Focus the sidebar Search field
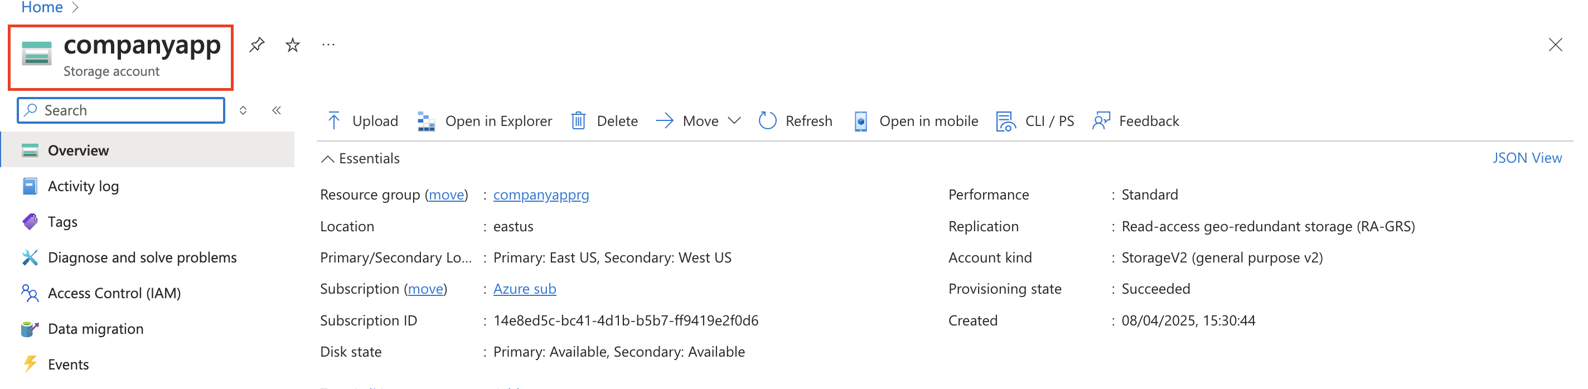 click(x=121, y=110)
